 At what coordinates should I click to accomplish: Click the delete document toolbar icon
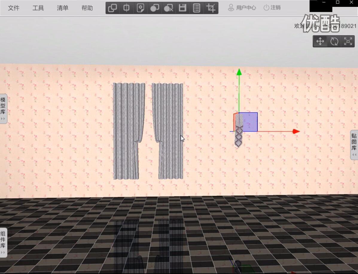[140, 8]
